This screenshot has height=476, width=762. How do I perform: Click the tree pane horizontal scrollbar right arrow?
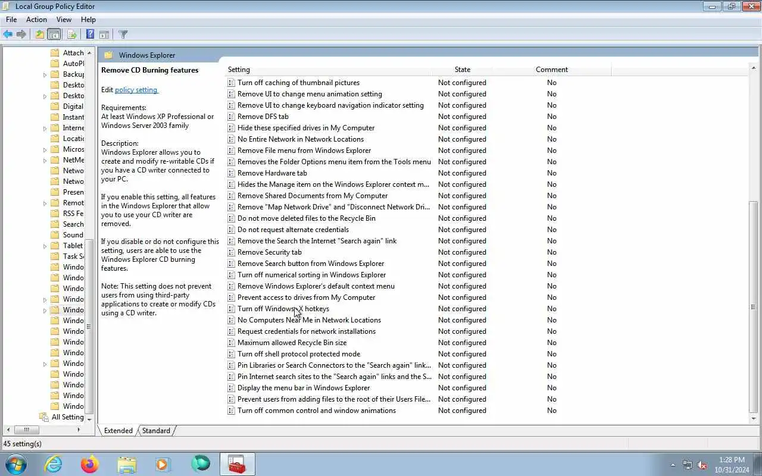[79, 430]
